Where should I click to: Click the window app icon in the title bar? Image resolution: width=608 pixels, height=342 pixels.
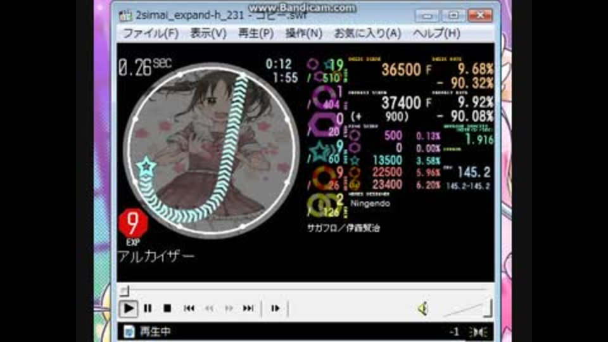click(x=125, y=15)
